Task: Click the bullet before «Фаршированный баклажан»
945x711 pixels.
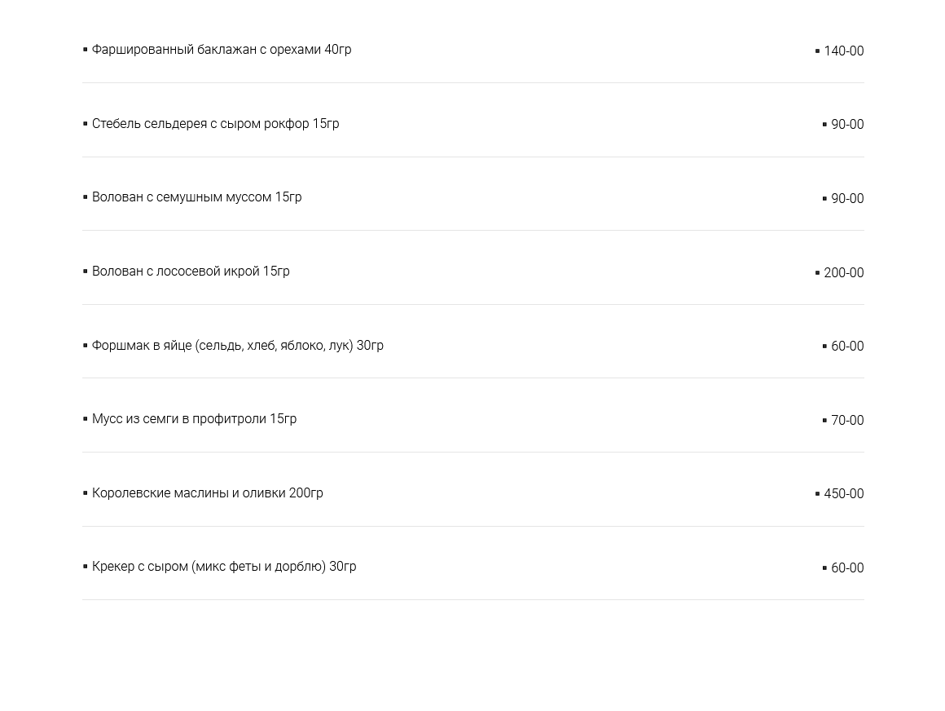Action: click(86, 50)
